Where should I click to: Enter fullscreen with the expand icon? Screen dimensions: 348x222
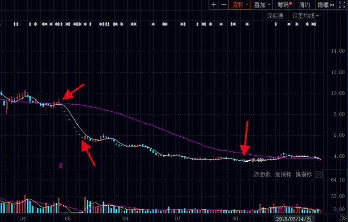(x=342, y=5)
